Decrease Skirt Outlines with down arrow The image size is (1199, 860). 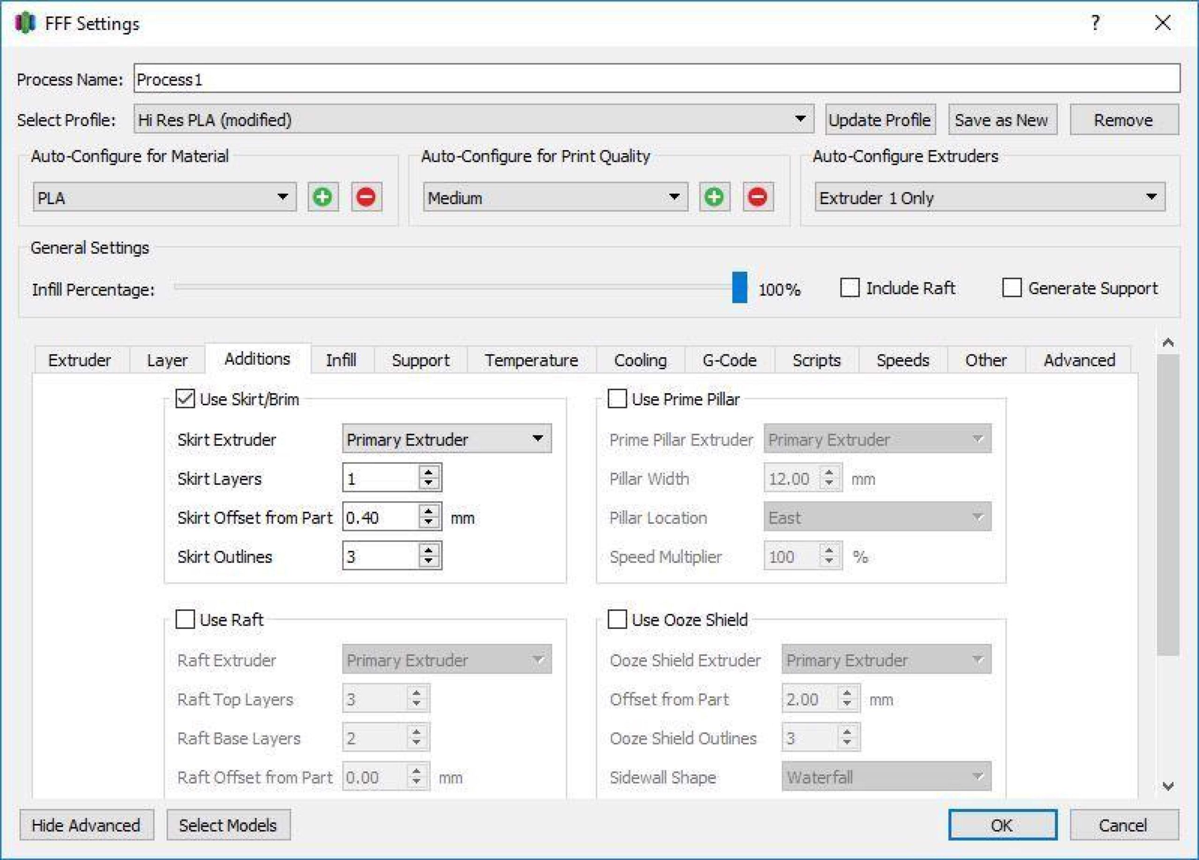(429, 562)
